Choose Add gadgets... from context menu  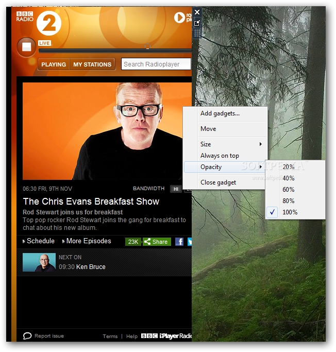[225, 113]
